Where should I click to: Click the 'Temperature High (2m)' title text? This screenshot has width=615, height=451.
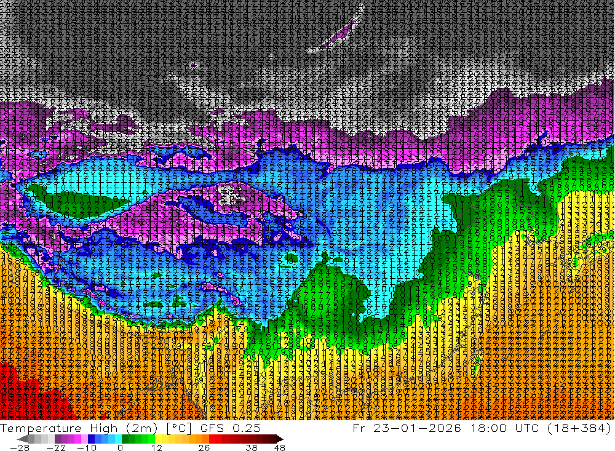(x=79, y=428)
